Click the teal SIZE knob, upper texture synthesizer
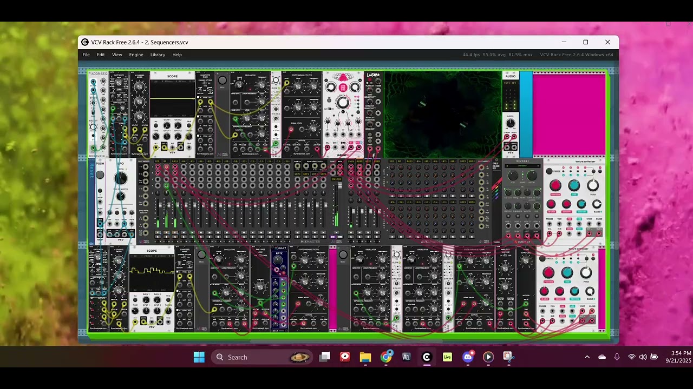693x389 pixels. [574, 186]
